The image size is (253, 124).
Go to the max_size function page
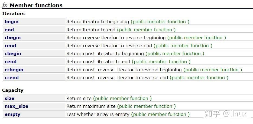click(16, 106)
